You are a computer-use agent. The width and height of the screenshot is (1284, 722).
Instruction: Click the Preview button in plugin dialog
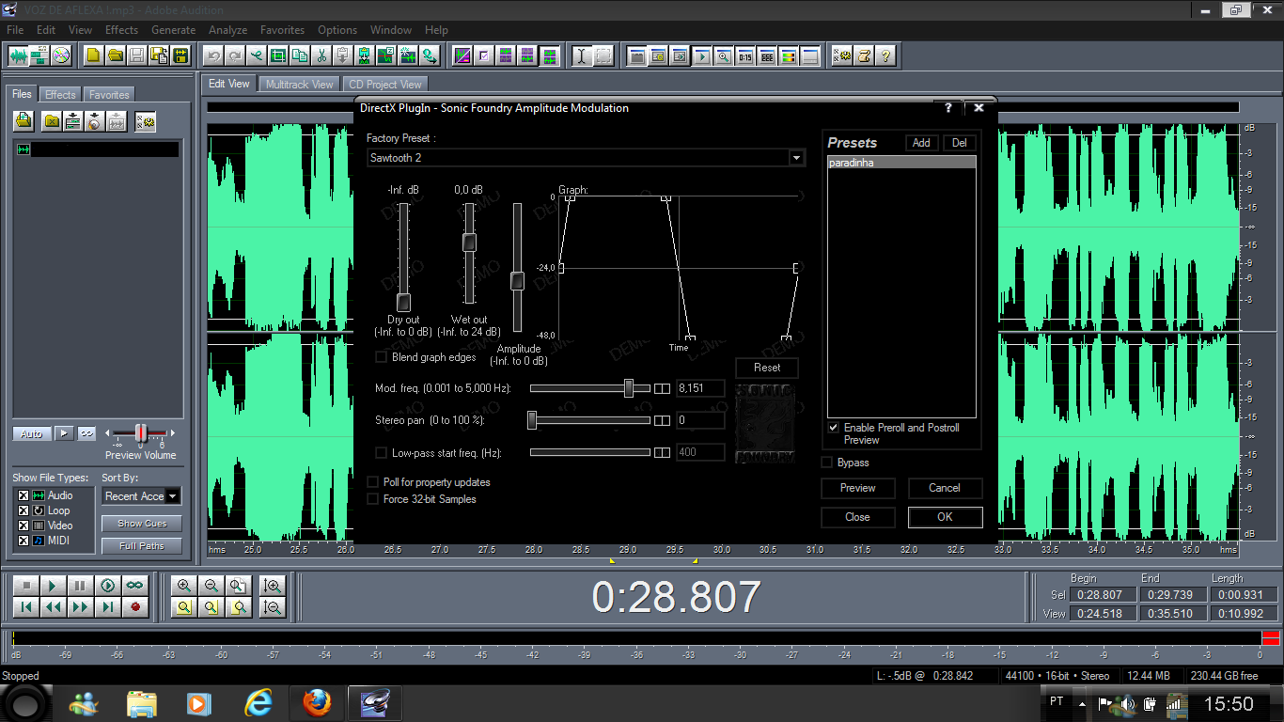tap(857, 488)
